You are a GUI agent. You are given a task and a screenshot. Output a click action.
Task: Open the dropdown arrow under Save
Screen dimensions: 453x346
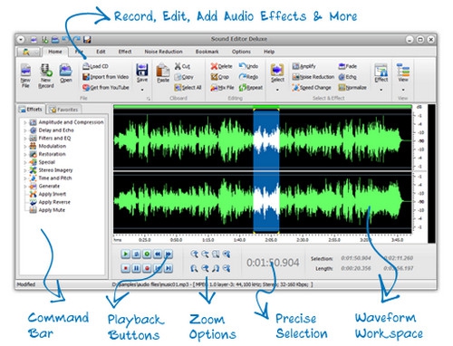pyautogui.click(x=142, y=90)
